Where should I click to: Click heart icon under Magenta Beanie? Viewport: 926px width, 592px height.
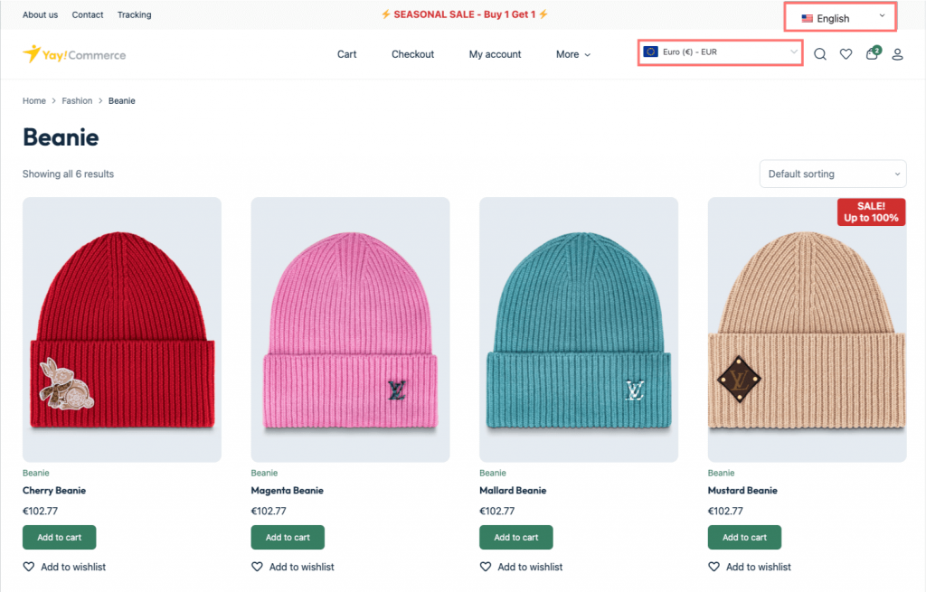[x=258, y=567]
